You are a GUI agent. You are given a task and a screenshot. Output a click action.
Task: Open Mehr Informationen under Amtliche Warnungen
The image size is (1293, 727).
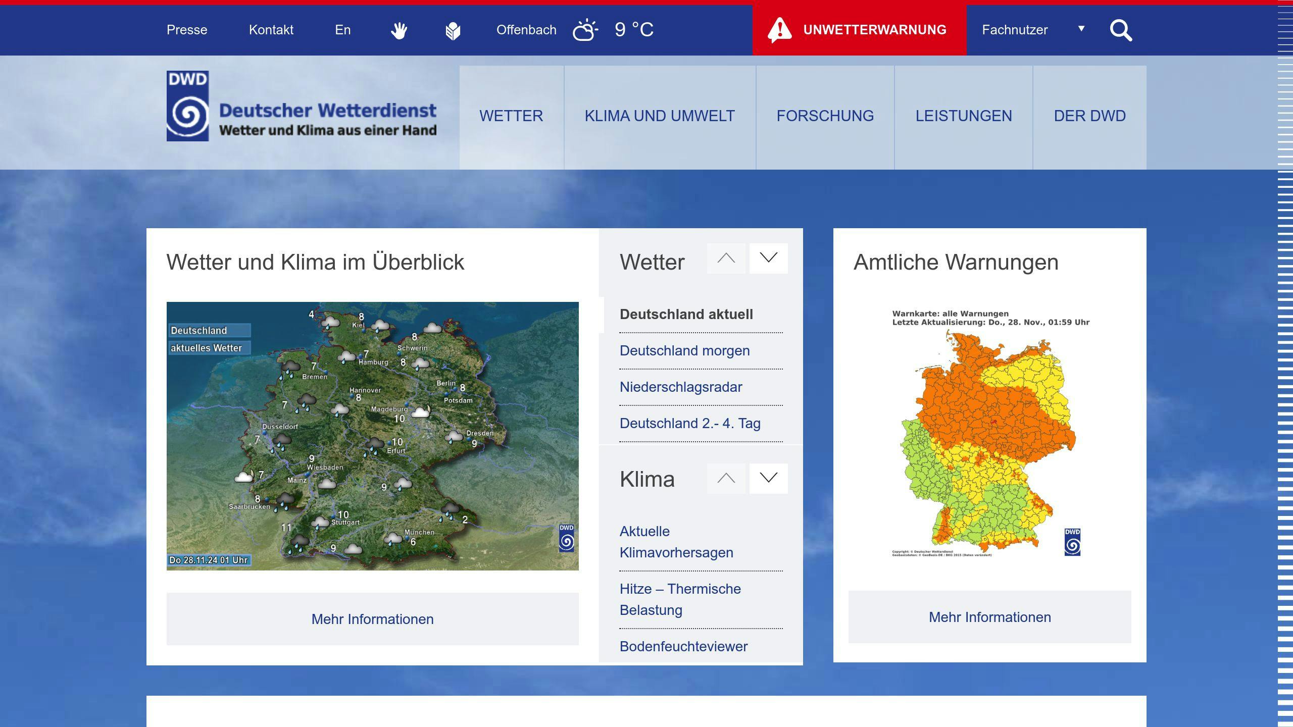pyautogui.click(x=989, y=617)
